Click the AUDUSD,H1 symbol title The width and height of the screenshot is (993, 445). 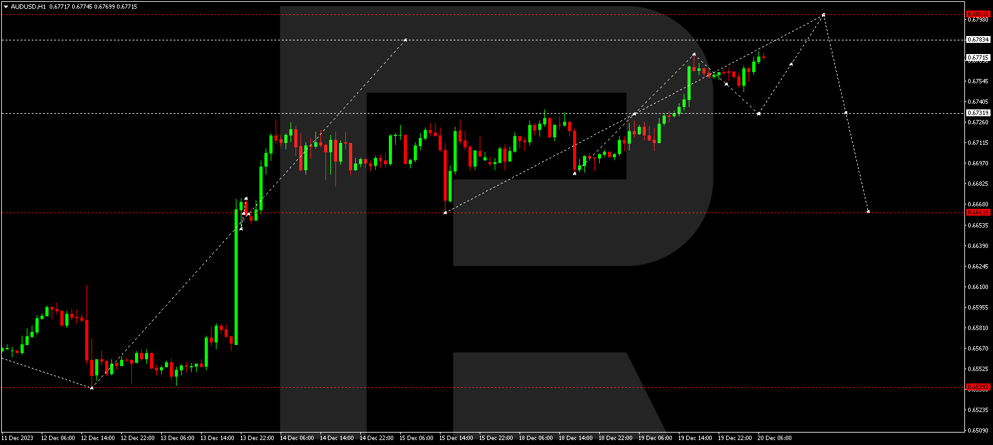pos(28,6)
